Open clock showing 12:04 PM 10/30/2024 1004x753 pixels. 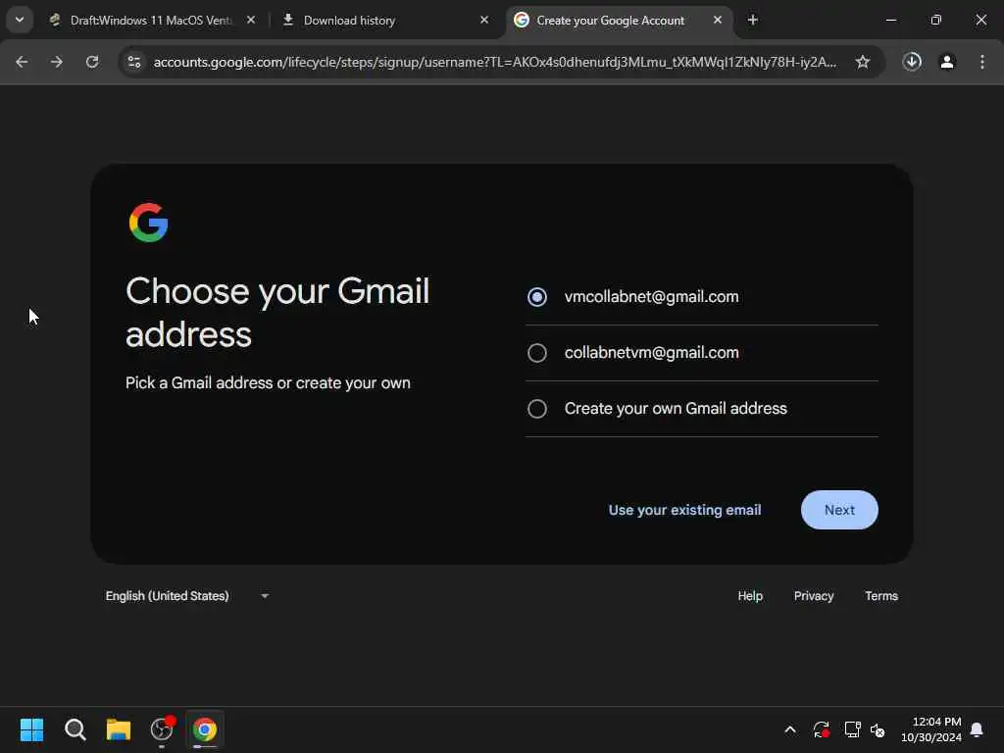pos(931,729)
